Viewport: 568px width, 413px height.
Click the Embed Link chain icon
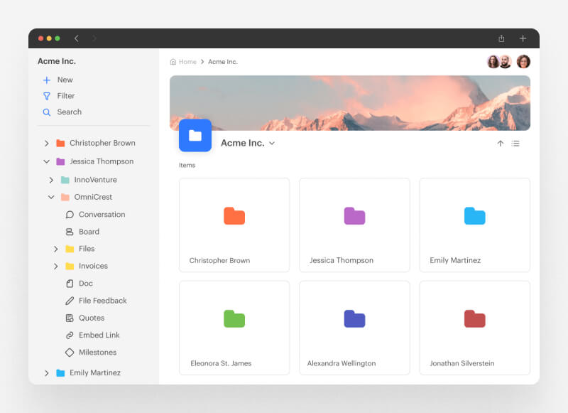click(x=70, y=336)
